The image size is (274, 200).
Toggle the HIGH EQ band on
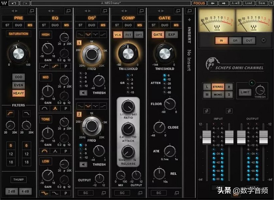pos(45,35)
